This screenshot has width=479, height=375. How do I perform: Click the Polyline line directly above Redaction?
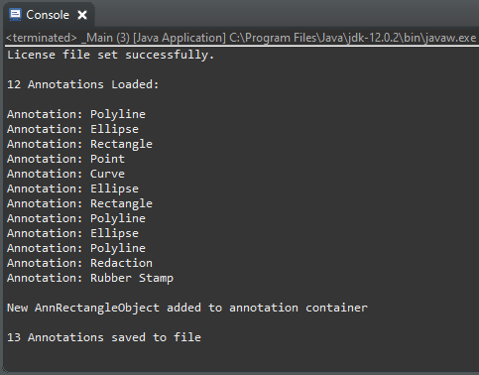[76, 248]
